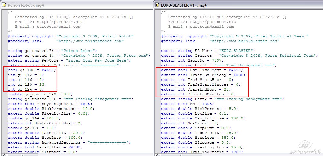This screenshot has height=156, width=323.
Task: Click the TrailingStop = 15.0 line
Action: point(202,147)
